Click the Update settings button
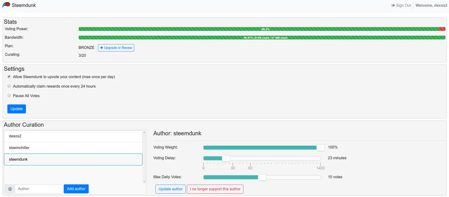The width and height of the screenshot is (449, 197). tap(16, 109)
